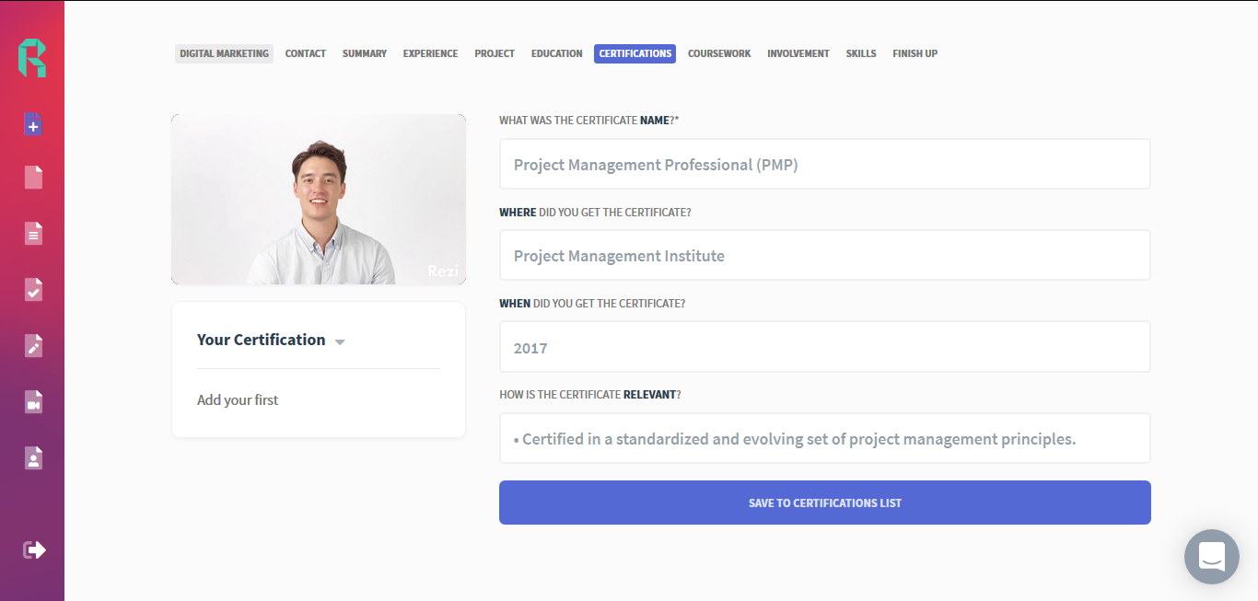This screenshot has width=1258, height=601.
Task: Open the video document icon in sidebar
Action: pyautogui.click(x=33, y=401)
